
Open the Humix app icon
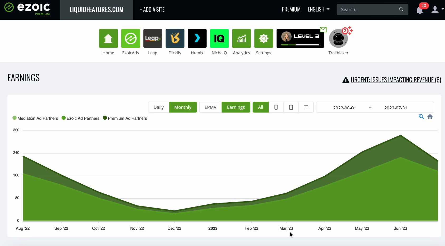(x=197, y=38)
